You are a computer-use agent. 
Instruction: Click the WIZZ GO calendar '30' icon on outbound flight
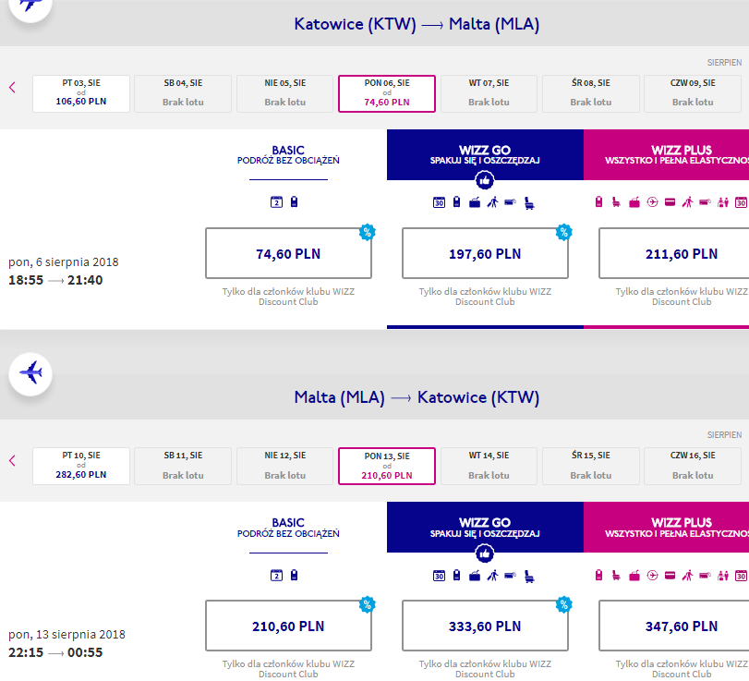pyautogui.click(x=439, y=202)
